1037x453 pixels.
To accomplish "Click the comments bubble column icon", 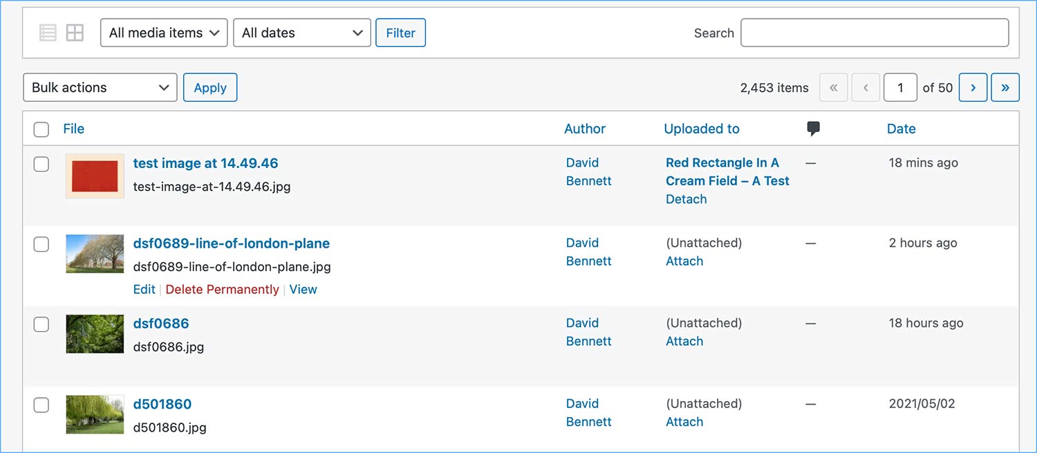I will (x=814, y=129).
